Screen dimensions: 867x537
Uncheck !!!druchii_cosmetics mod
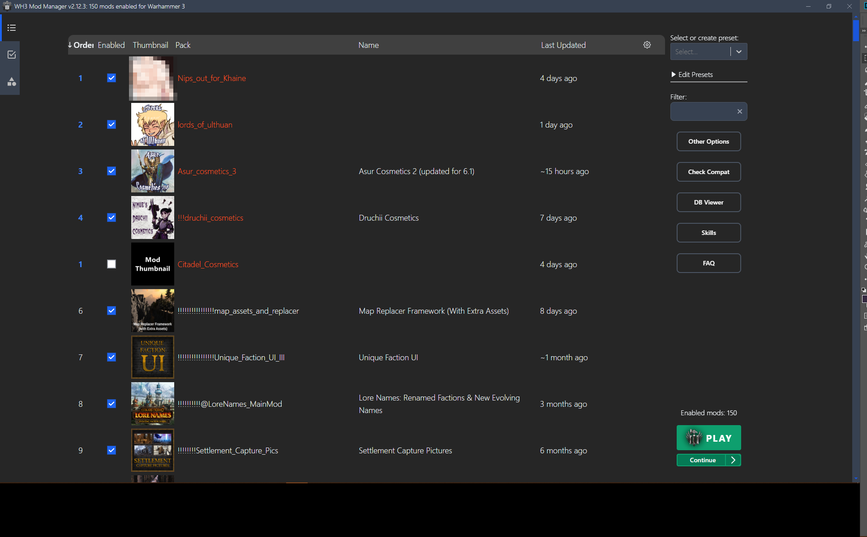tap(112, 217)
